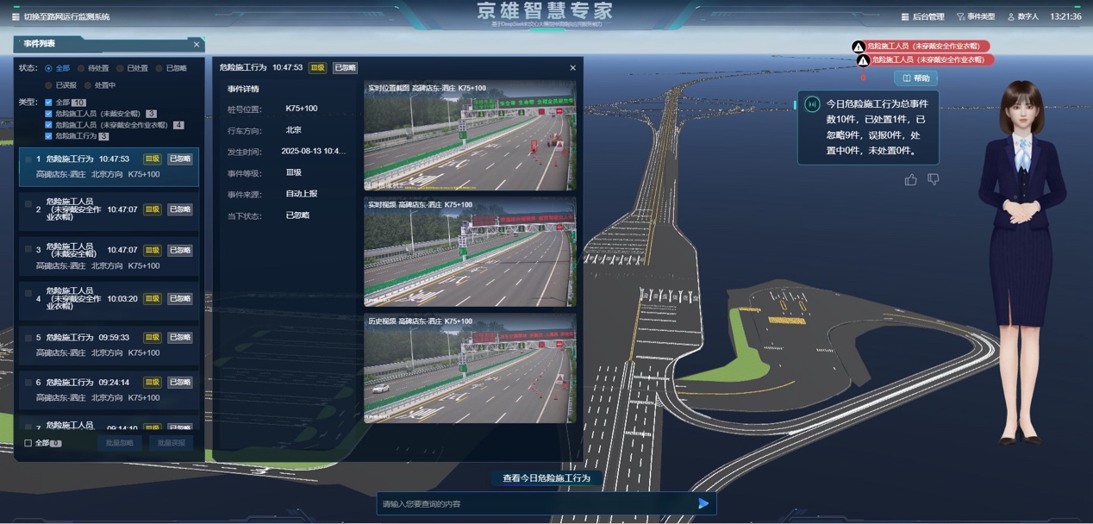Open 后台管理 via its stacked-layers icon
The width and height of the screenshot is (1093, 524).
point(904,16)
